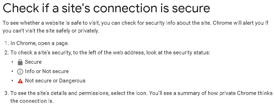Image resolution: width=274 pixels, height=109 pixels.
Task: Select the "Not secure or Dangerous" label
Action: coord(55,81)
